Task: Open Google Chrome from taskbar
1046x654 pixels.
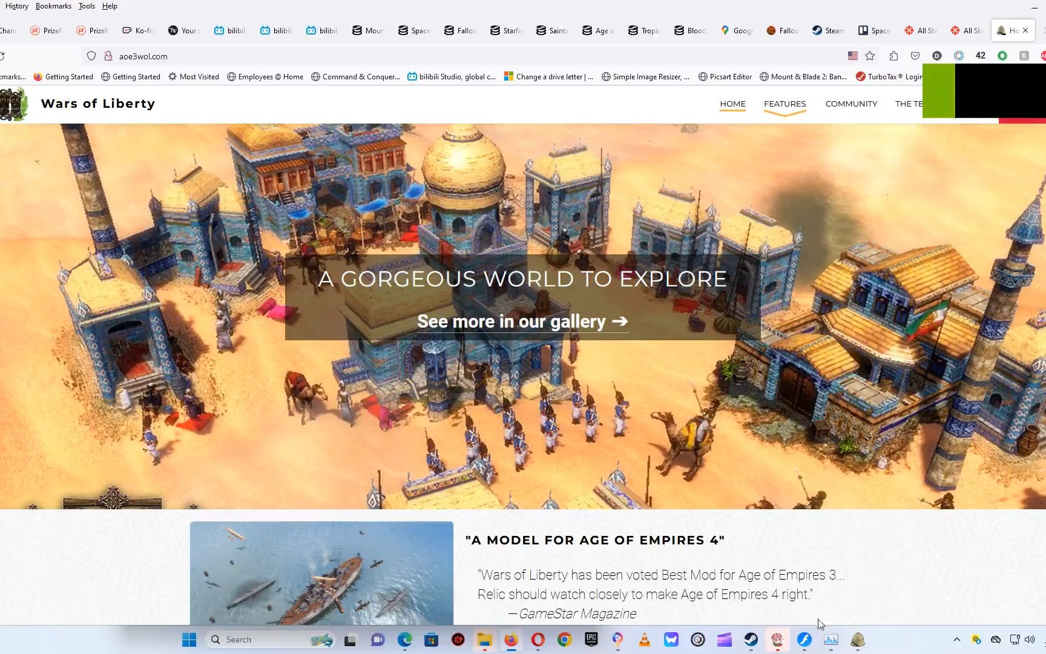Action: click(564, 639)
